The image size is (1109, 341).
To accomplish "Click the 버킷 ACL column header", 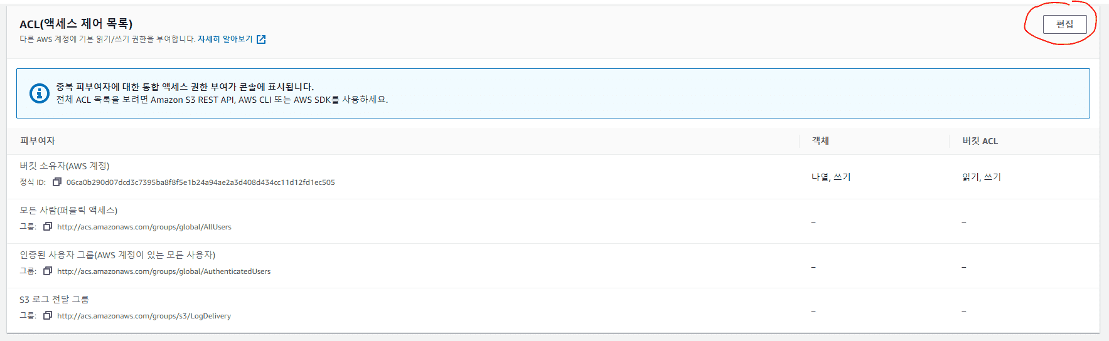I will [x=980, y=141].
